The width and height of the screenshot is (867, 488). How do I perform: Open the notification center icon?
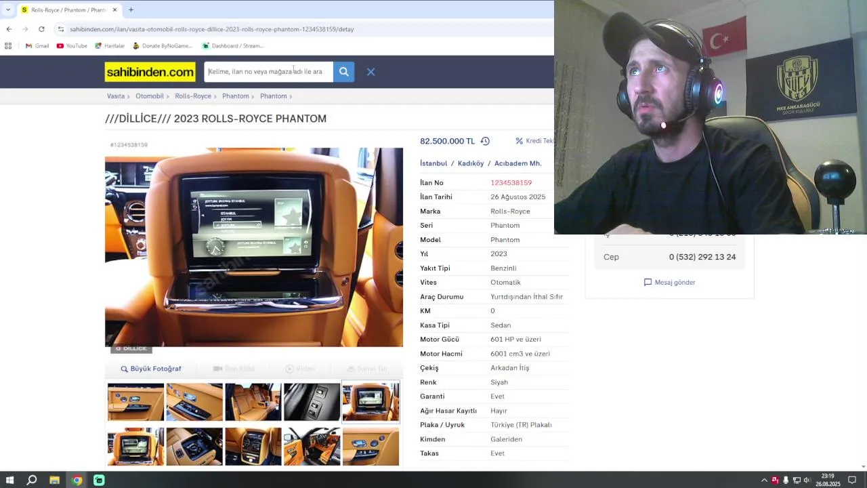tap(852, 480)
